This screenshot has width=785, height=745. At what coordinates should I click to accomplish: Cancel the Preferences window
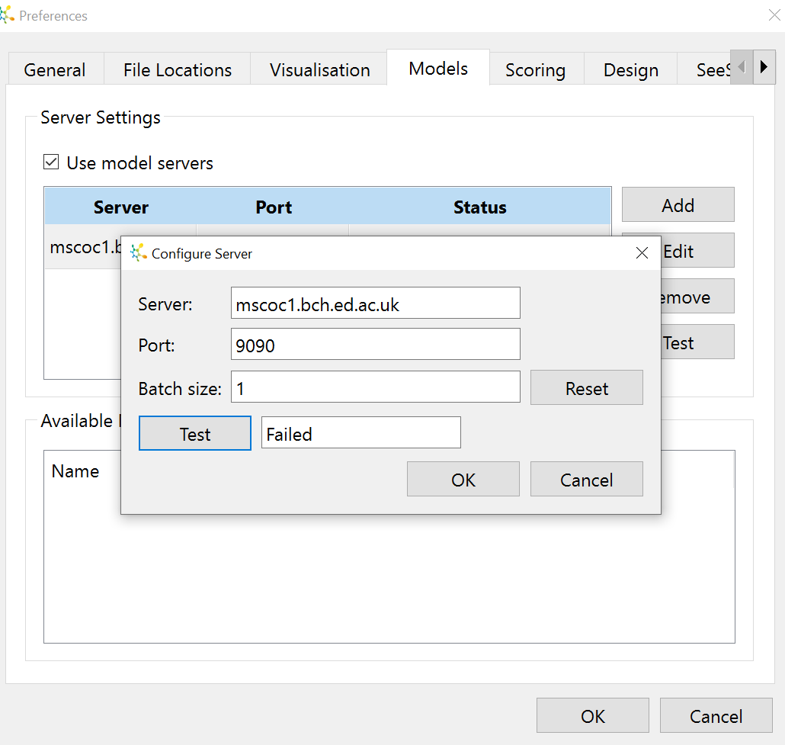[715, 716]
